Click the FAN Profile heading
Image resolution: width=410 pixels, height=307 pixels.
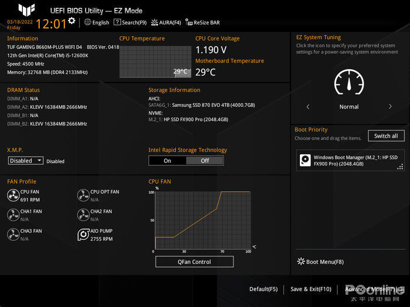[22, 181]
